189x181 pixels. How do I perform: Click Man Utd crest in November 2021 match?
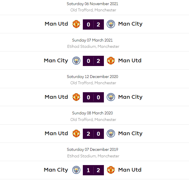(76, 24)
